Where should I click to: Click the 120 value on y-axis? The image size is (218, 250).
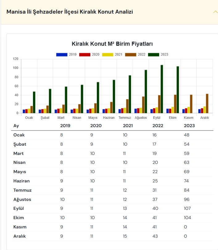coord(16,59)
